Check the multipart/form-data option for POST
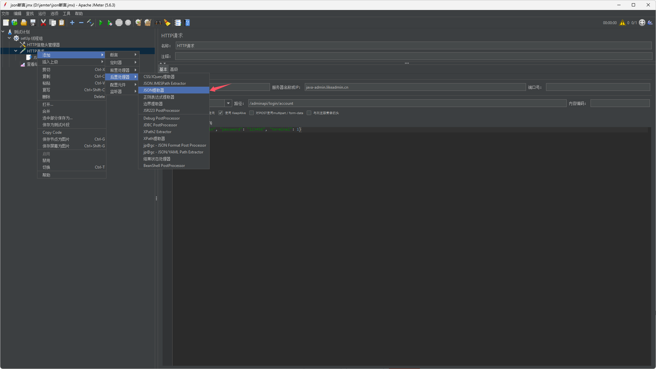The height and width of the screenshot is (369, 656). click(x=252, y=113)
